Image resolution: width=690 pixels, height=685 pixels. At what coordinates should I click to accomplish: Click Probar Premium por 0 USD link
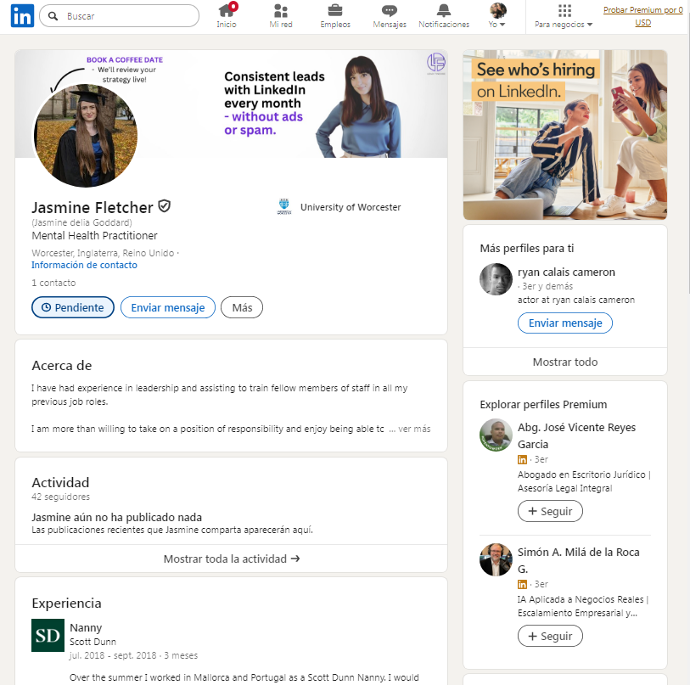(643, 16)
